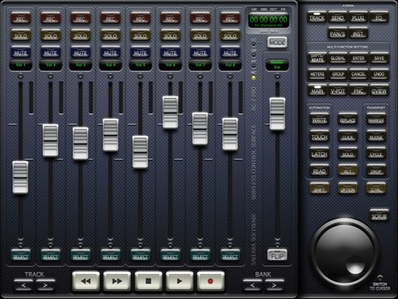Click the timecode display 00 00 00 00

269,20
